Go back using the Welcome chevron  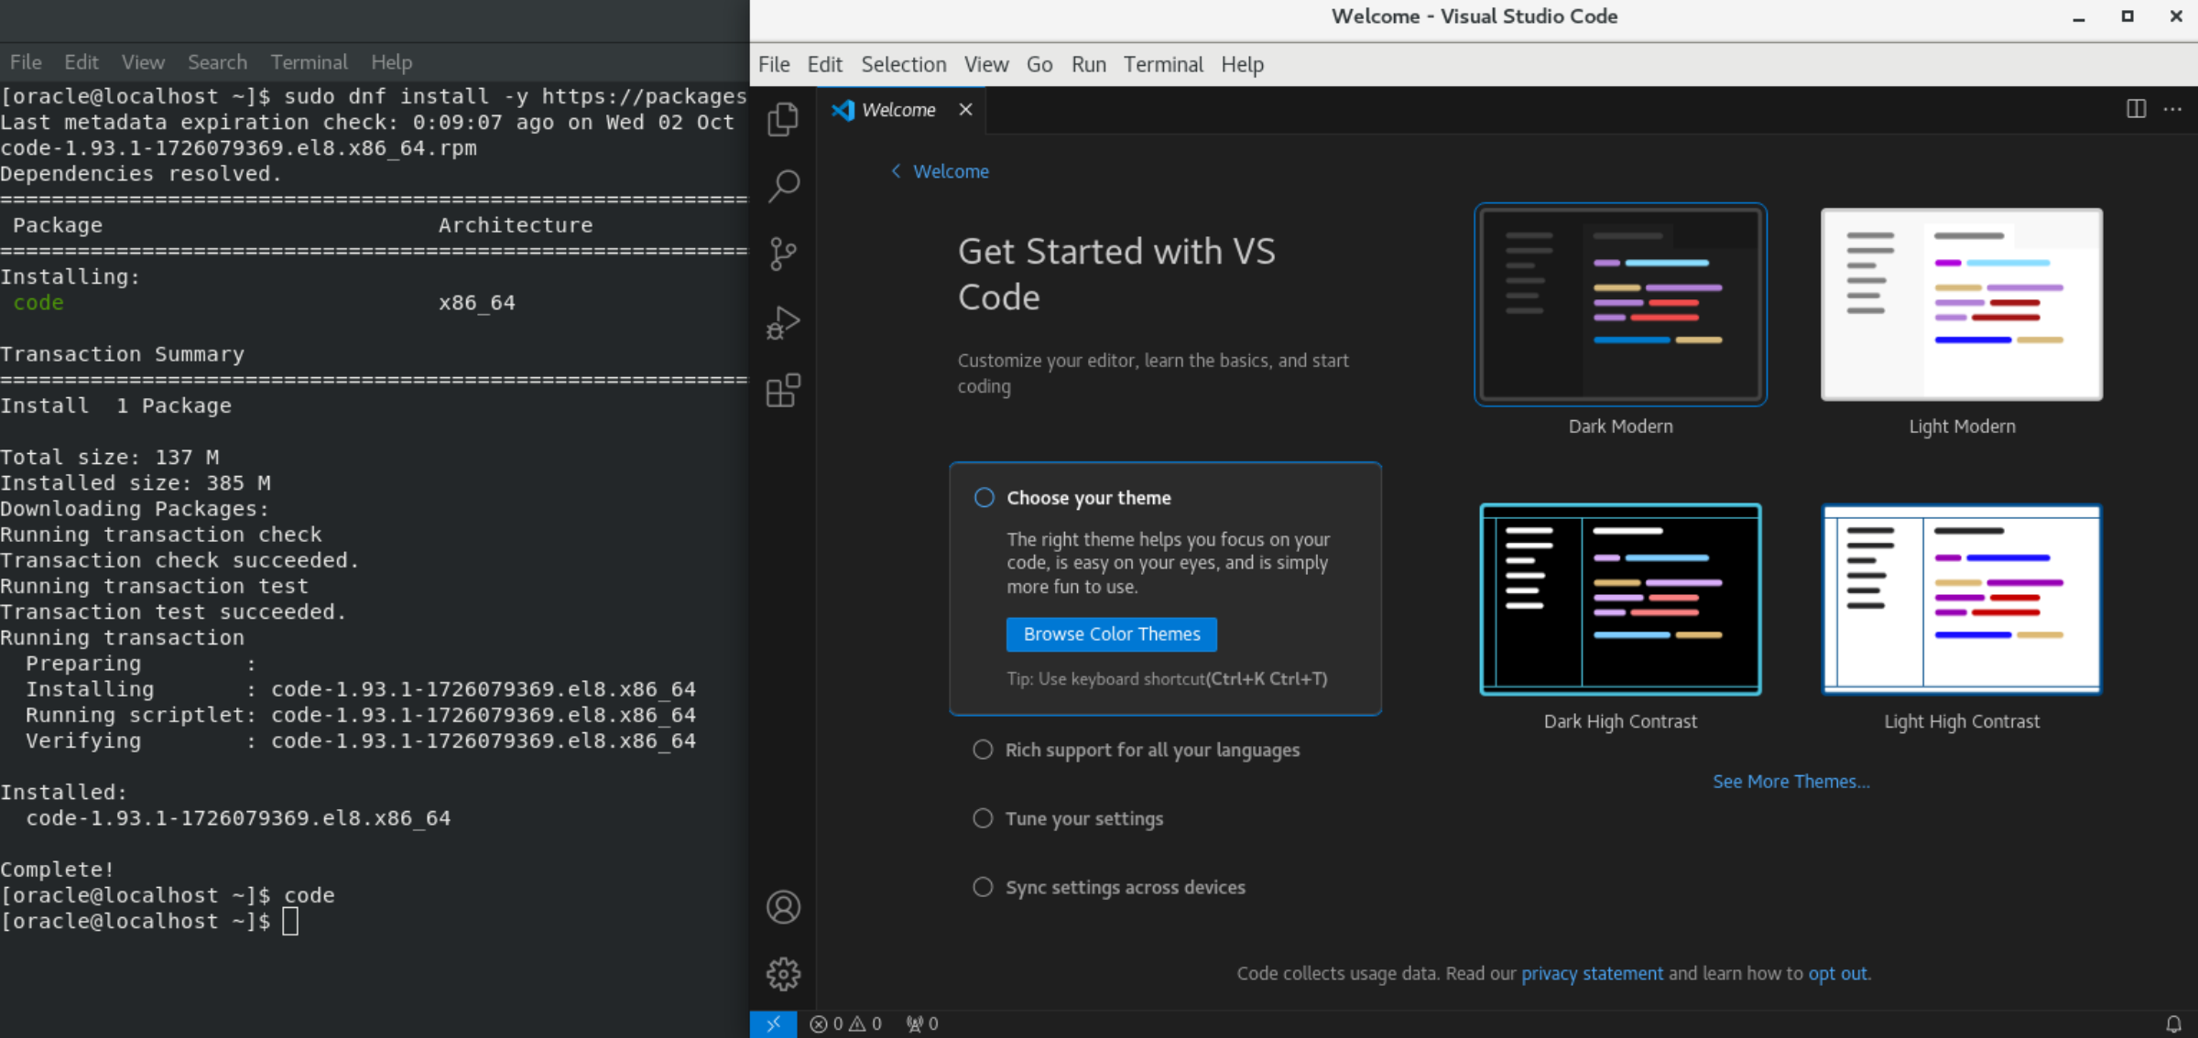896,171
